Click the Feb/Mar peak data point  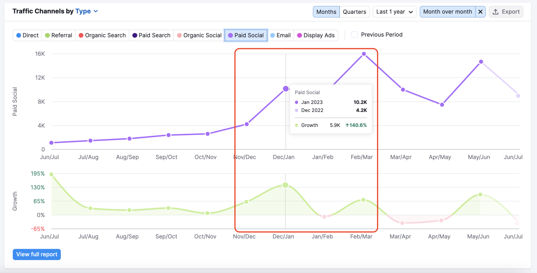[x=364, y=54]
